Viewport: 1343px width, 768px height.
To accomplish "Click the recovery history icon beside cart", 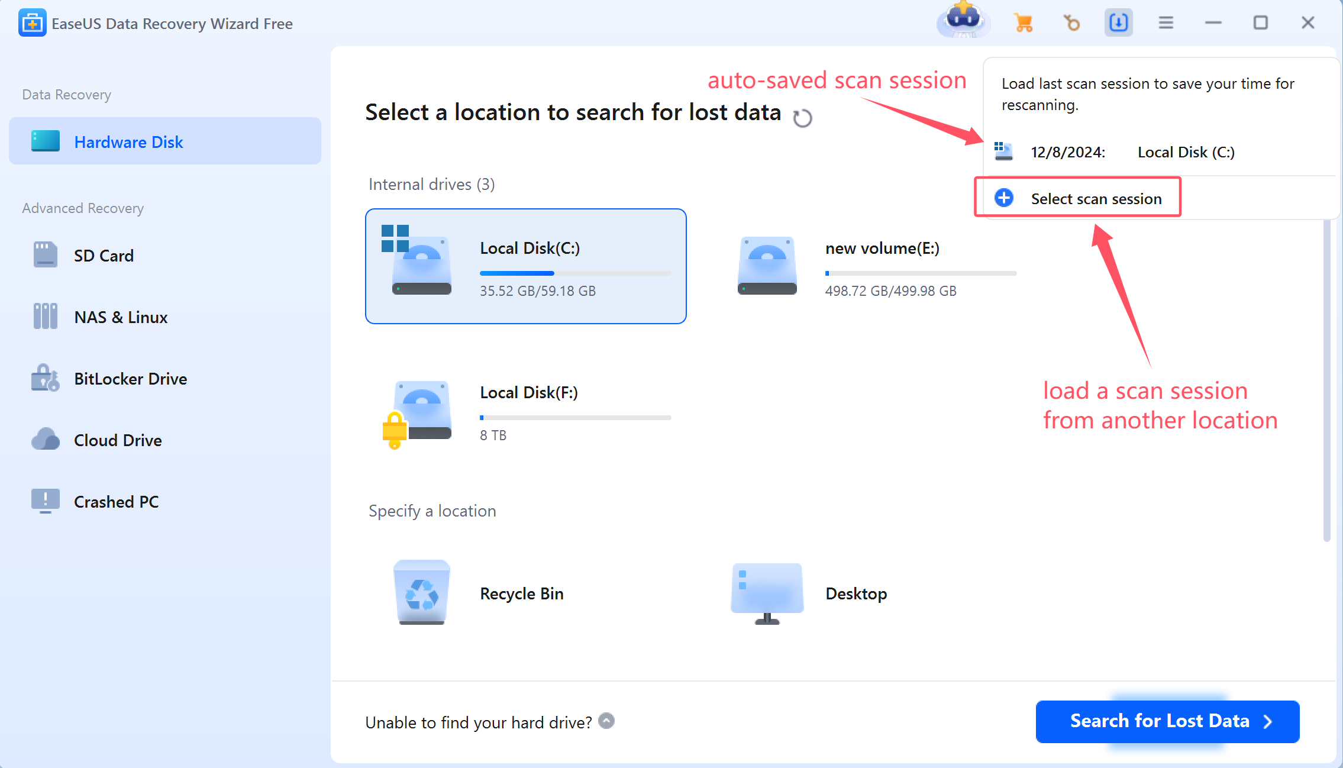I will tap(1071, 23).
